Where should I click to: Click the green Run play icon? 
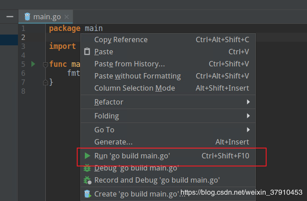(88, 156)
